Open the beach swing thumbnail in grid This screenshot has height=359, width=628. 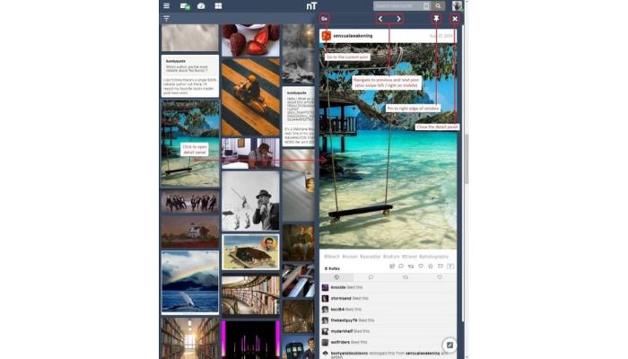point(190,144)
